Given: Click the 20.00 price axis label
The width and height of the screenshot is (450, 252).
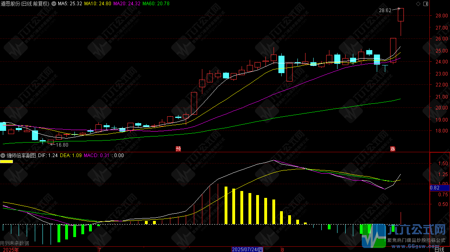Looking at the screenshot, I should [x=442, y=108].
